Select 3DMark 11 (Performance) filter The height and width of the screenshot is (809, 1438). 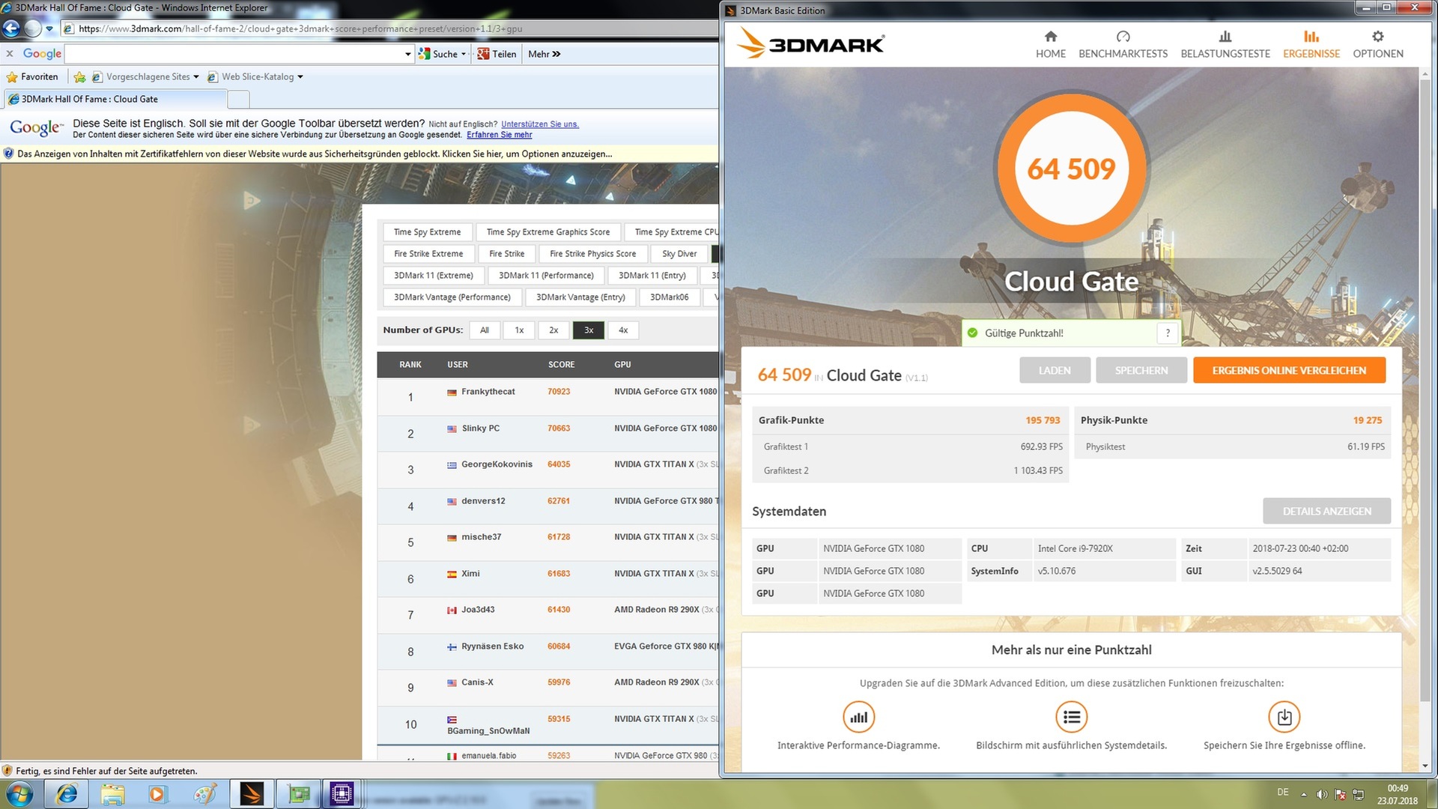point(546,276)
